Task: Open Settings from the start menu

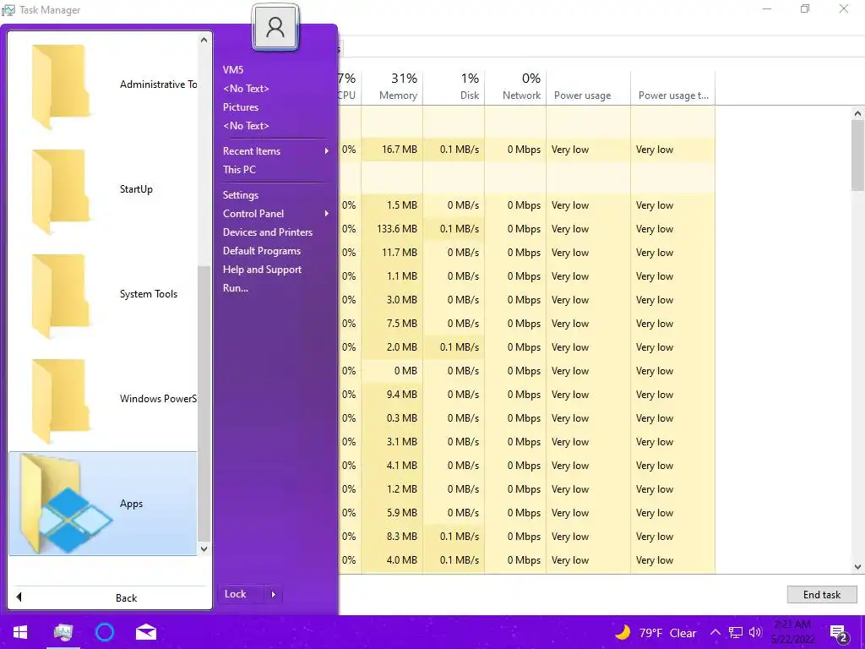Action: (241, 195)
